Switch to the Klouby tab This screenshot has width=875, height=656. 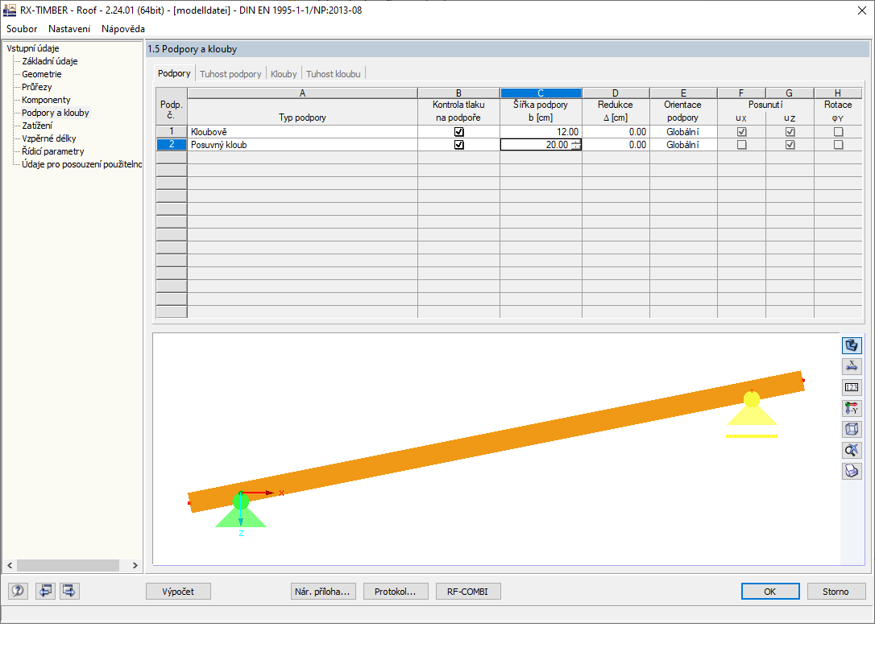284,74
